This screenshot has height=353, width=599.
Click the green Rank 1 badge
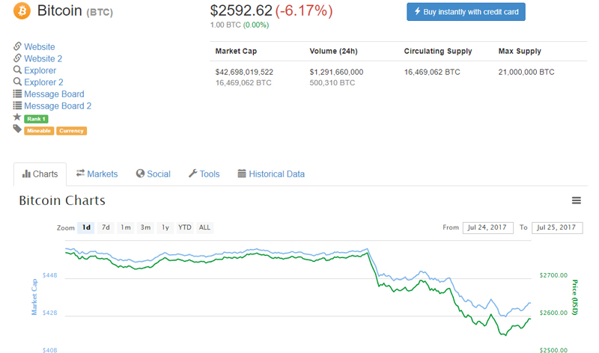point(36,119)
